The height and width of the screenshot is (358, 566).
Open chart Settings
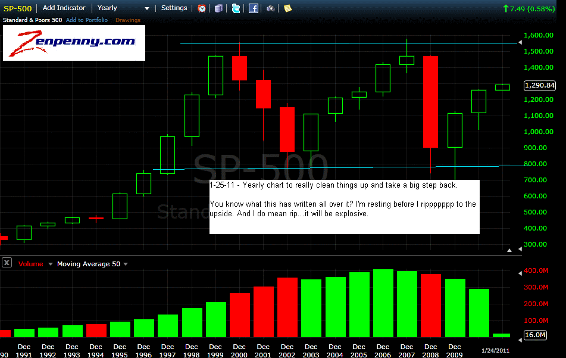[x=174, y=8]
